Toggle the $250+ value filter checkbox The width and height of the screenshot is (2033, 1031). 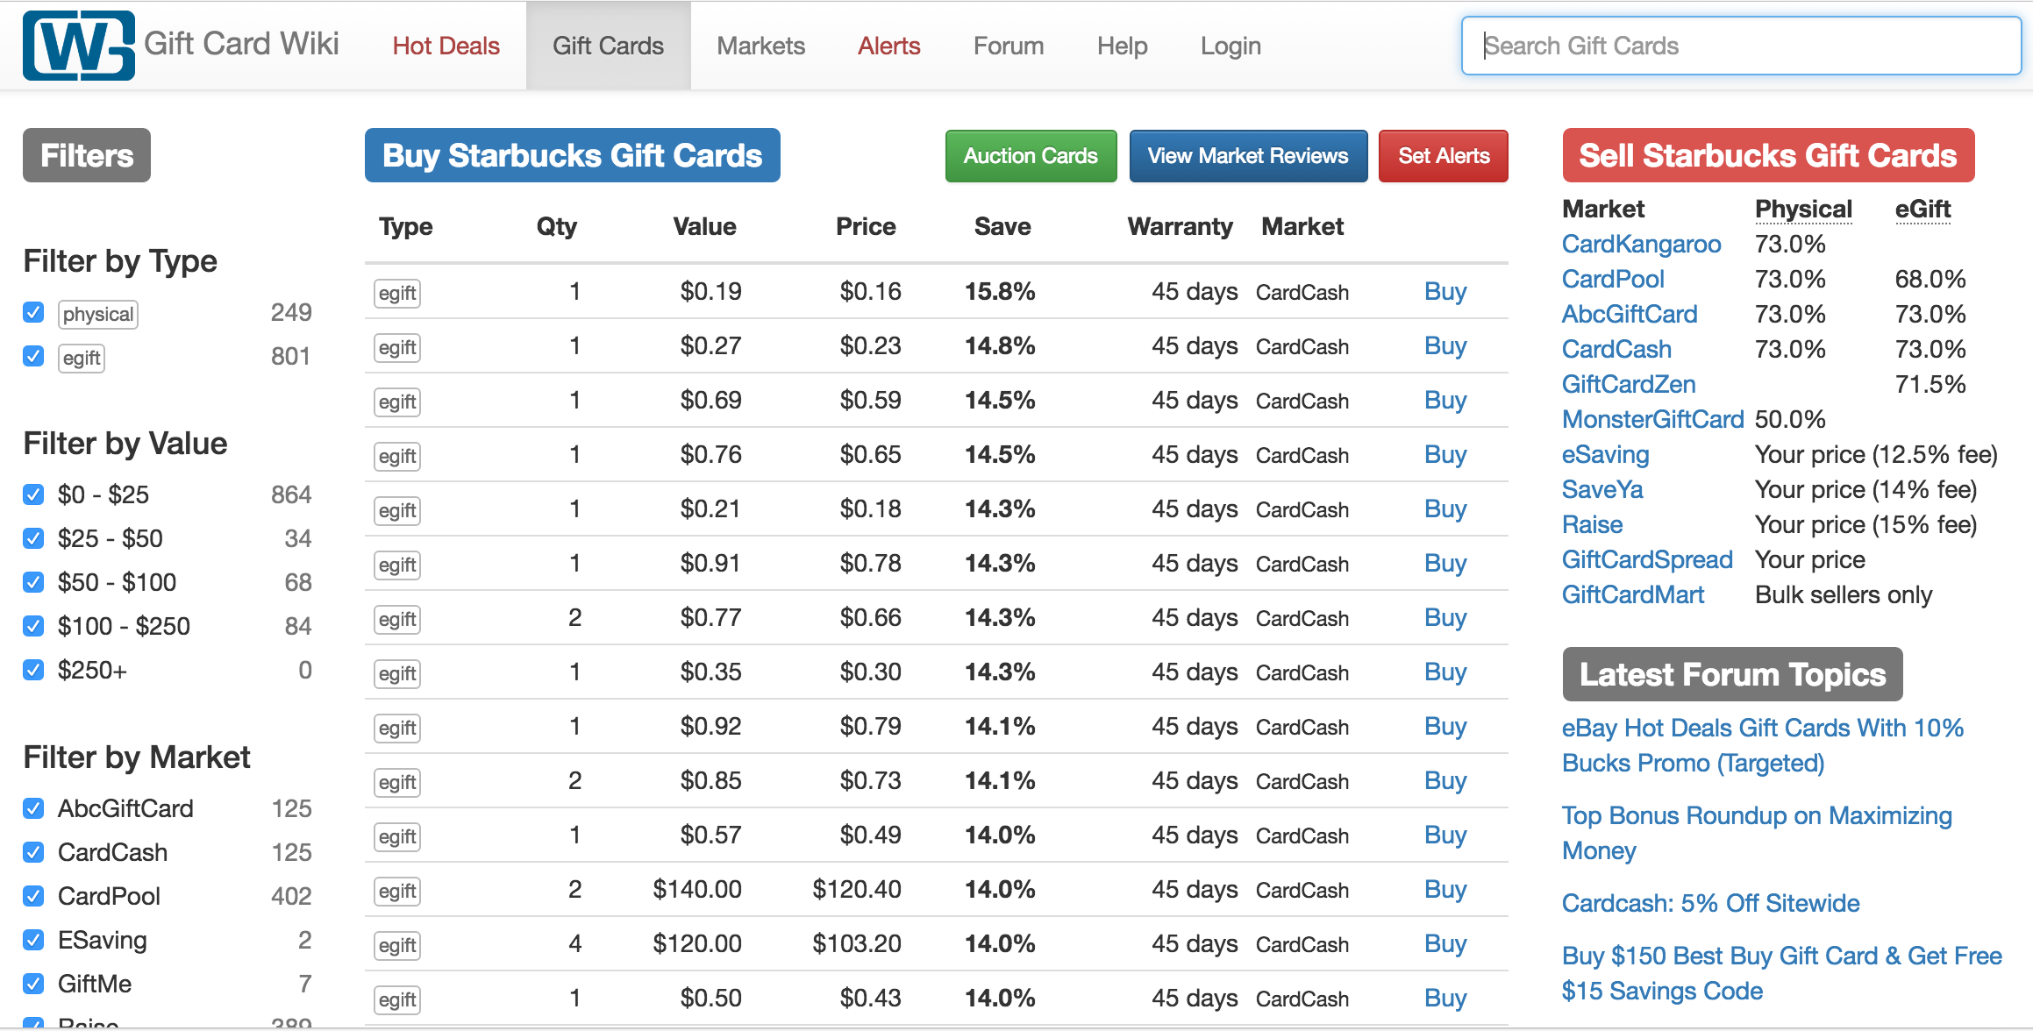pos(33,670)
